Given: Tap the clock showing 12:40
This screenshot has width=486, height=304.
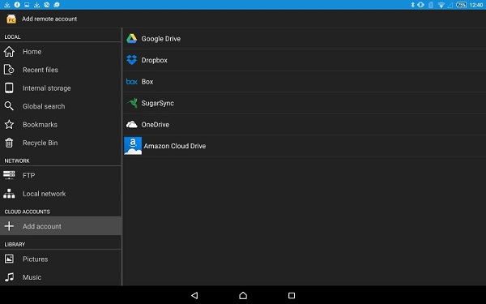Looking at the screenshot, I should tap(476, 5).
